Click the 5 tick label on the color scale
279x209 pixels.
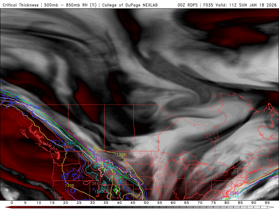click(x=25, y=203)
